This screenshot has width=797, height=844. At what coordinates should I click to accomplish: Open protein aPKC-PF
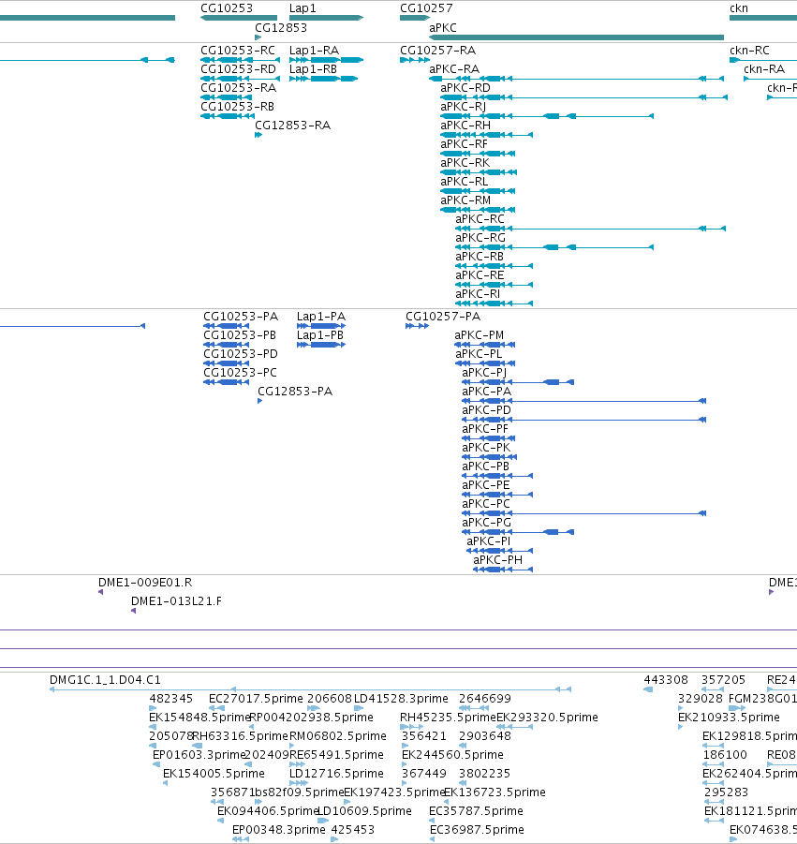click(485, 428)
